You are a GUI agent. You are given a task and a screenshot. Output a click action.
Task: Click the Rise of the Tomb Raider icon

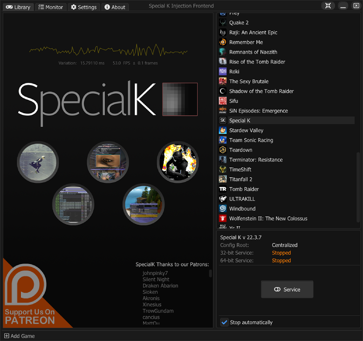pos(223,62)
